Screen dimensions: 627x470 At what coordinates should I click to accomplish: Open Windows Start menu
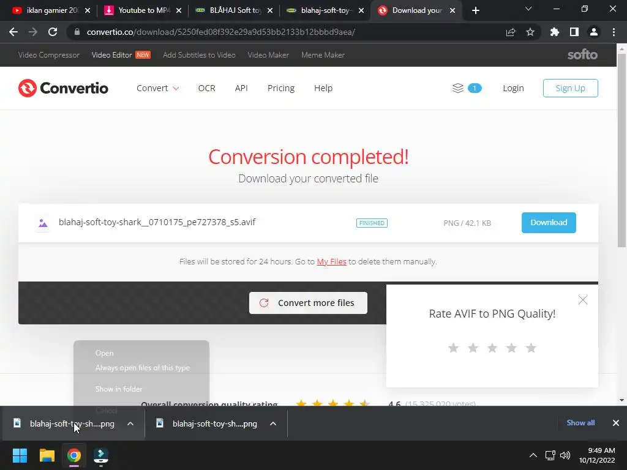click(x=20, y=455)
